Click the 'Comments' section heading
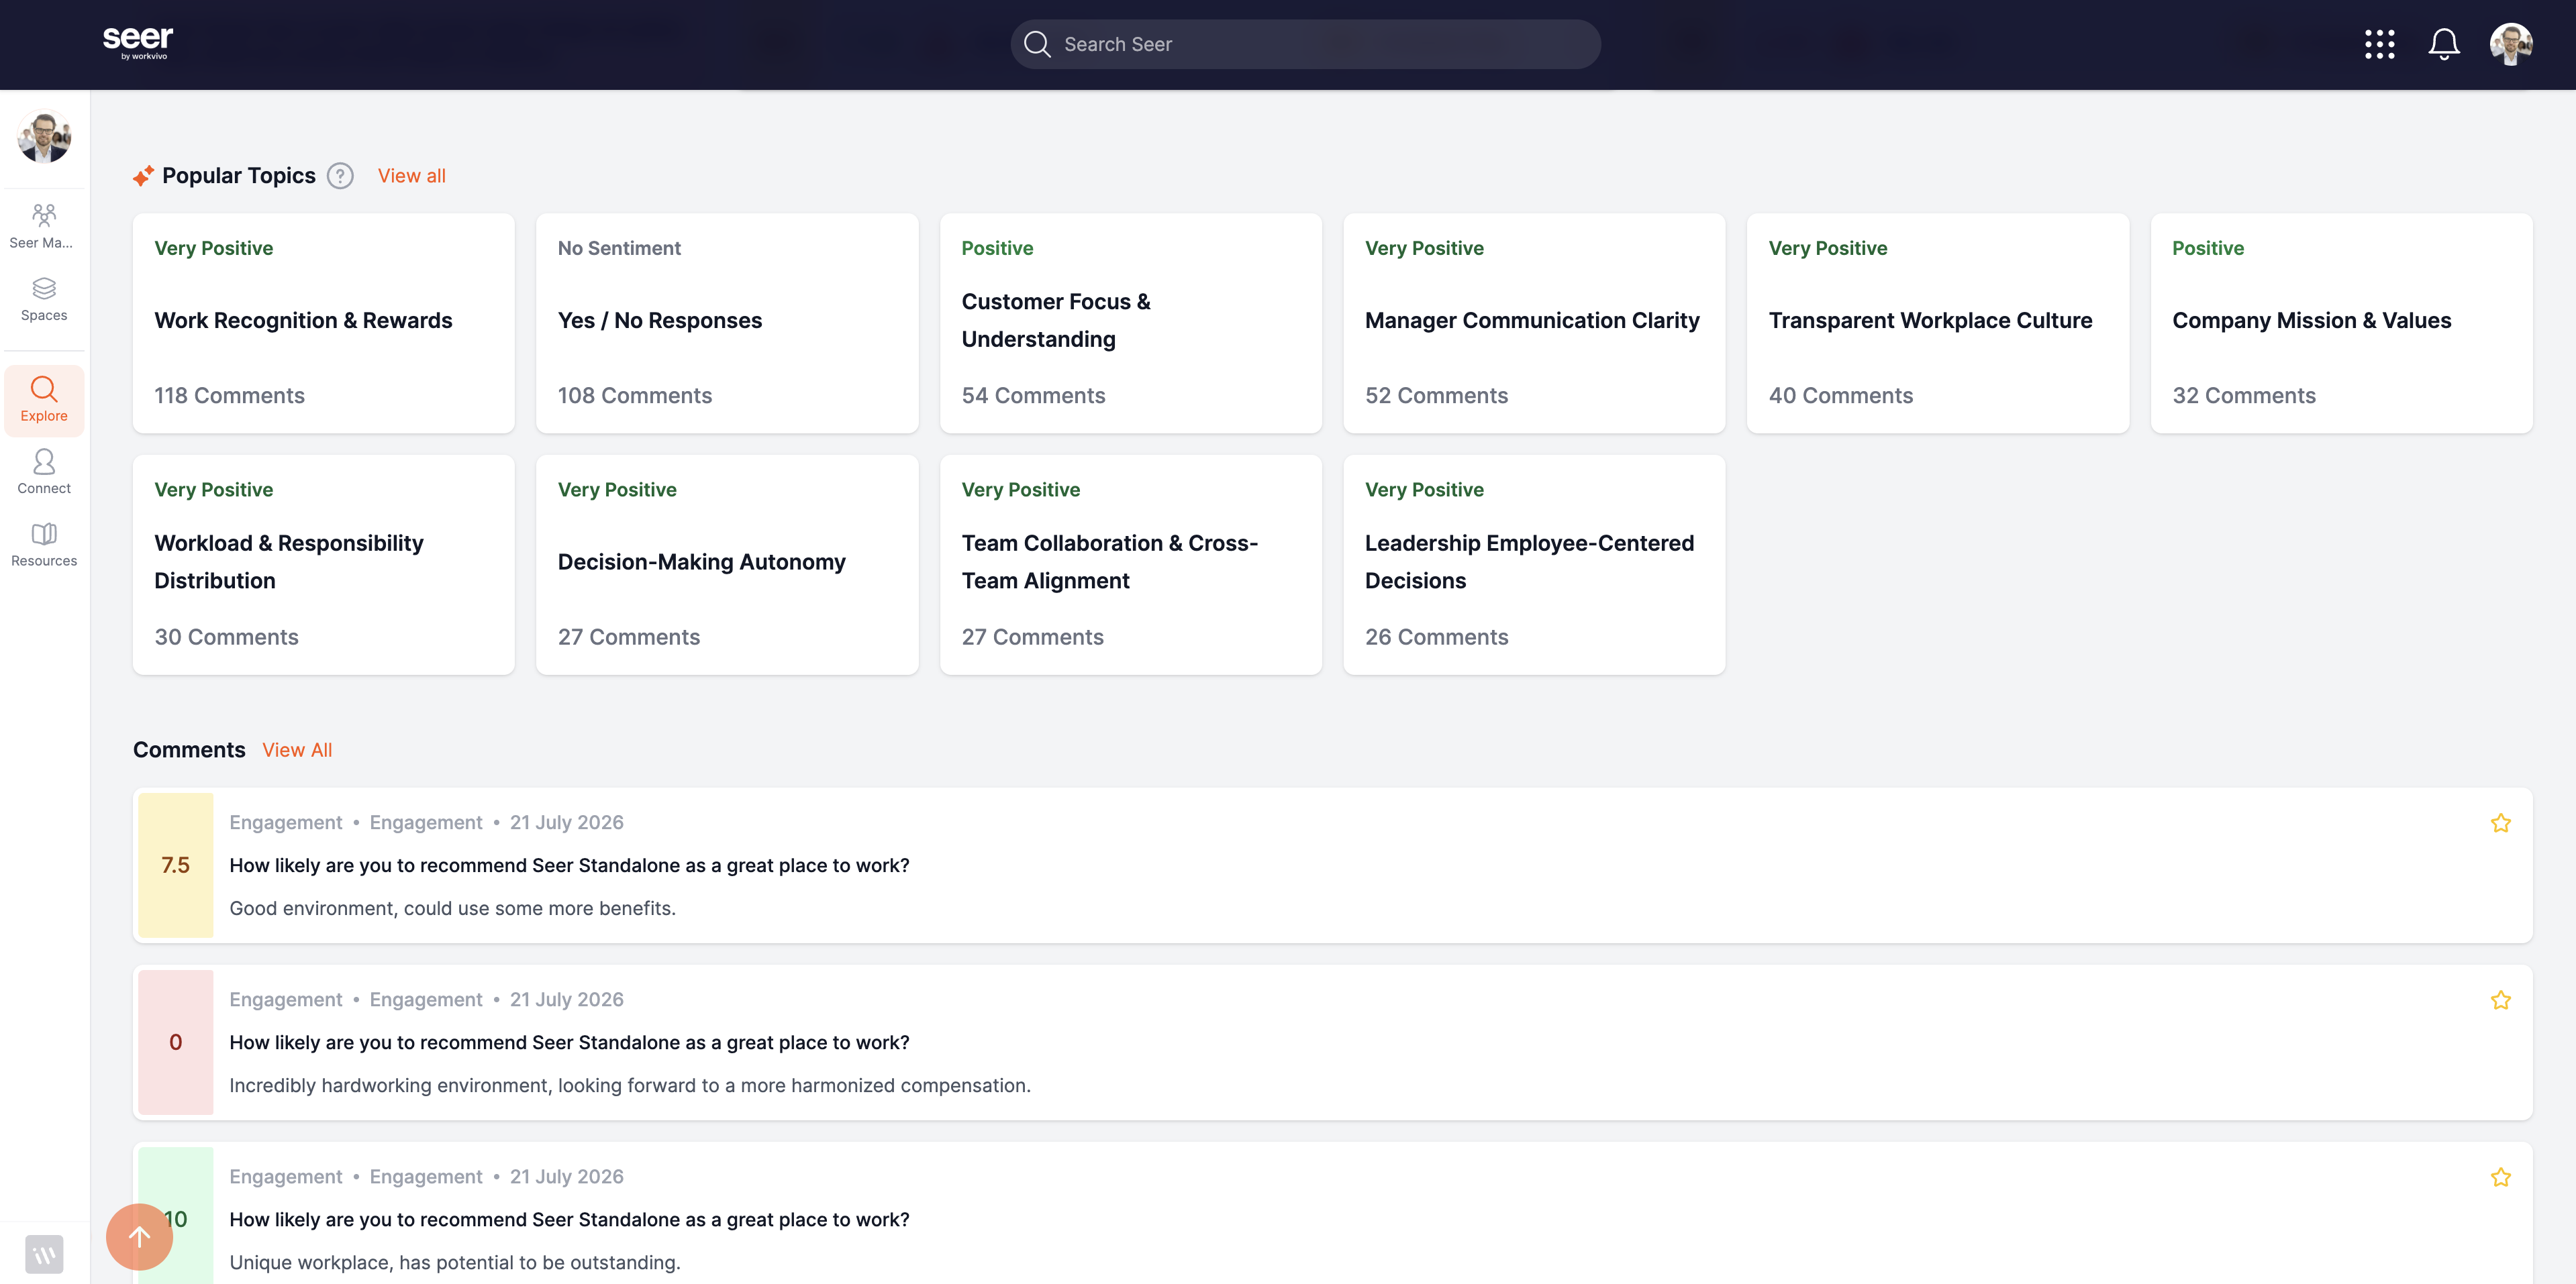The height and width of the screenshot is (1284, 2576). click(189, 749)
